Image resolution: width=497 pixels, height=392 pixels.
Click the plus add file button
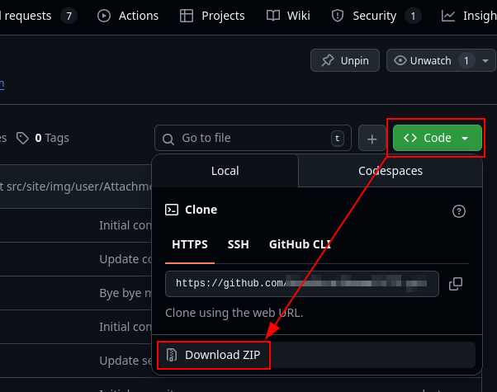click(x=372, y=139)
